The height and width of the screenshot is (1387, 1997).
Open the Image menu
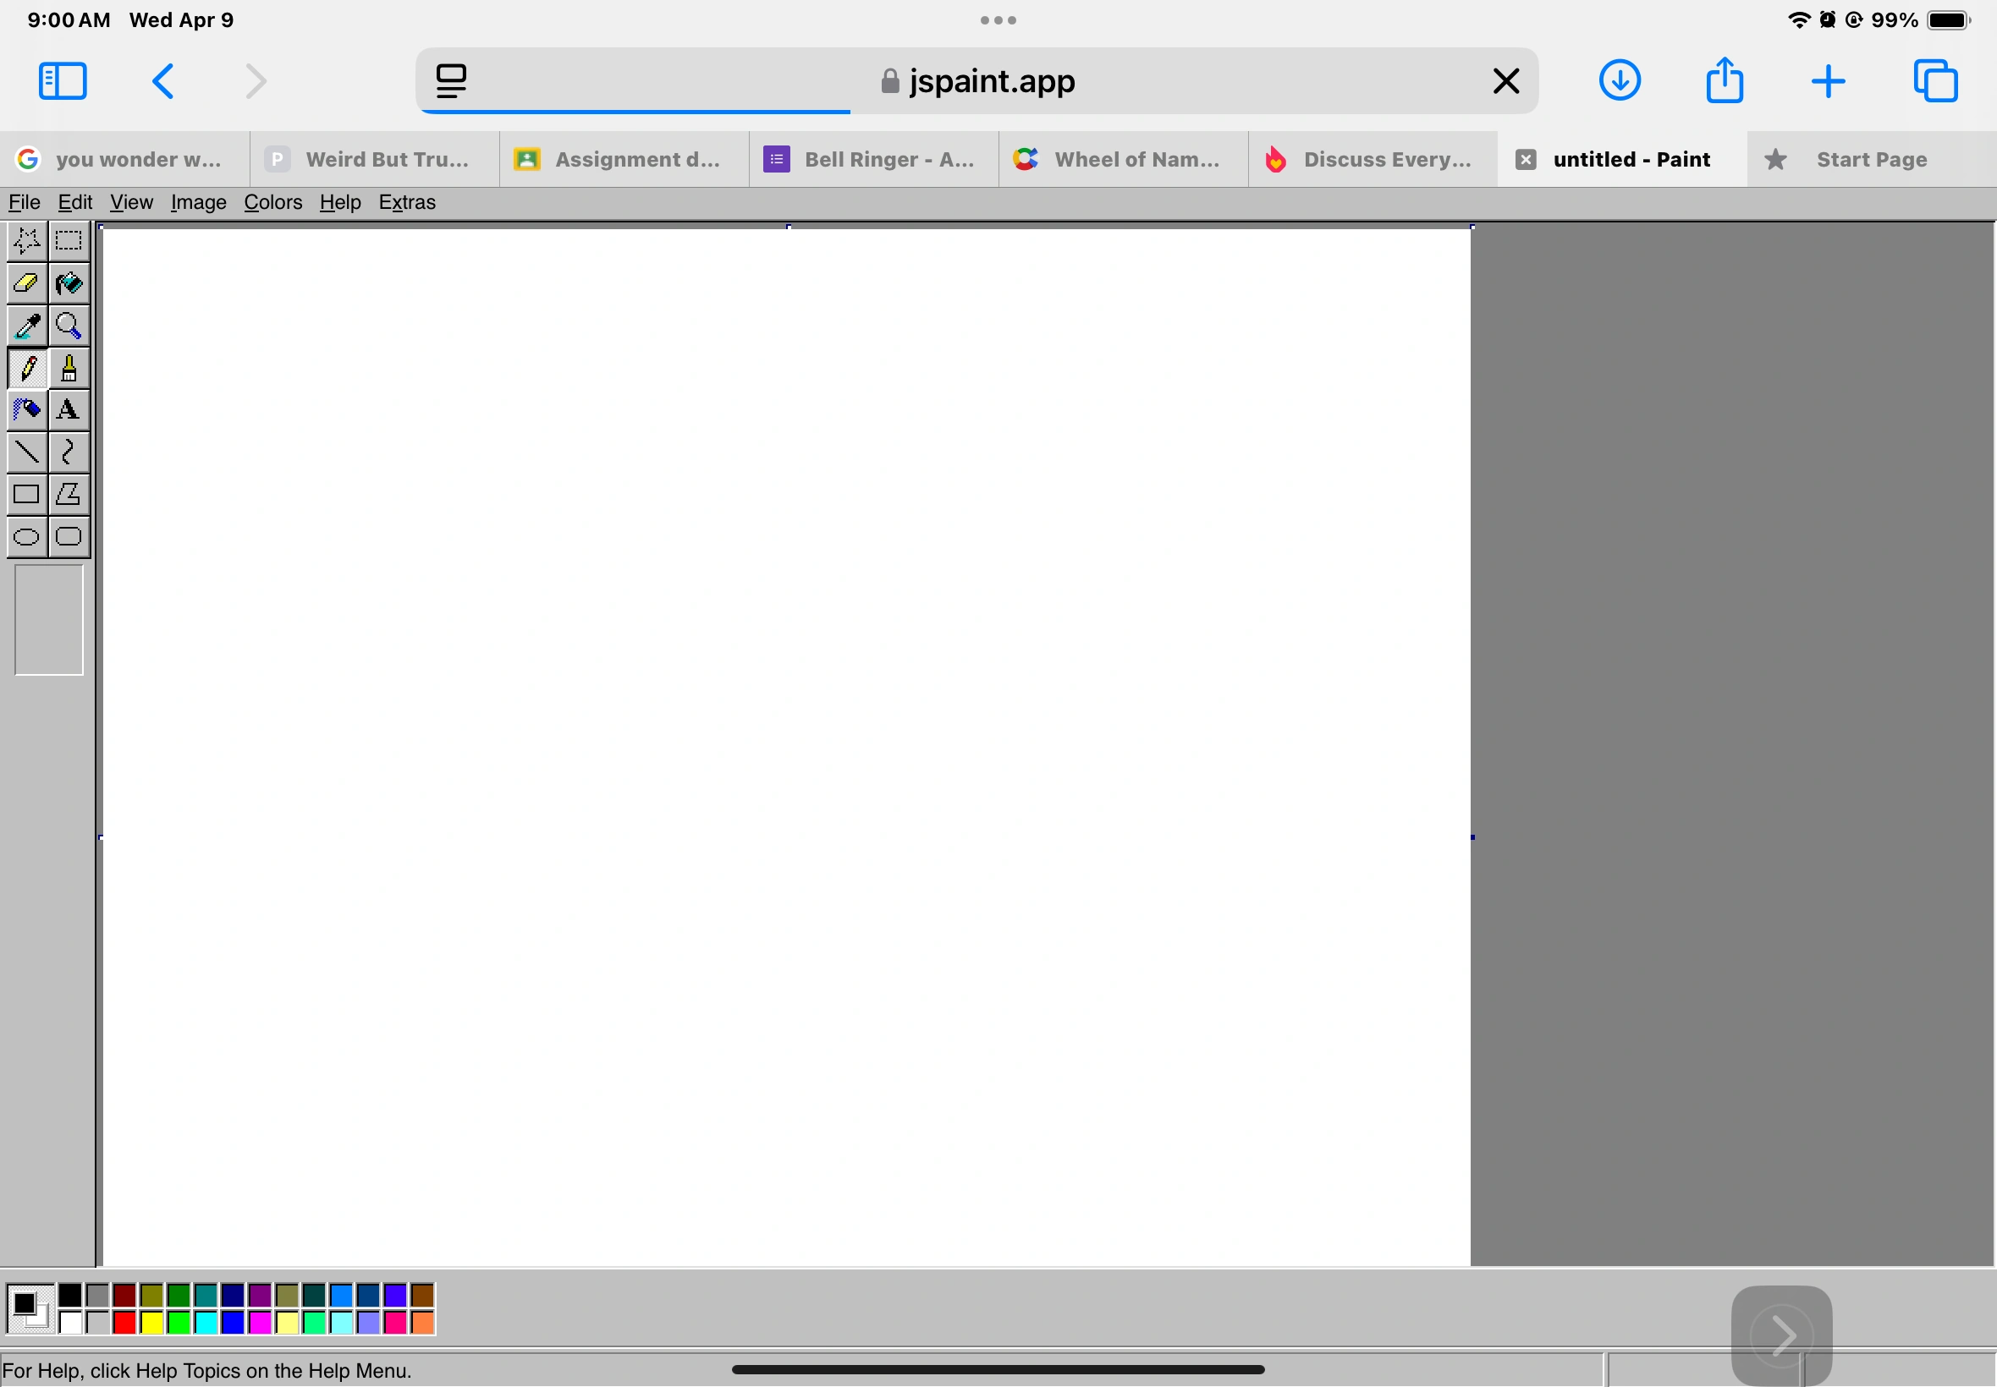pyautogui.click(x=198, y=202)
